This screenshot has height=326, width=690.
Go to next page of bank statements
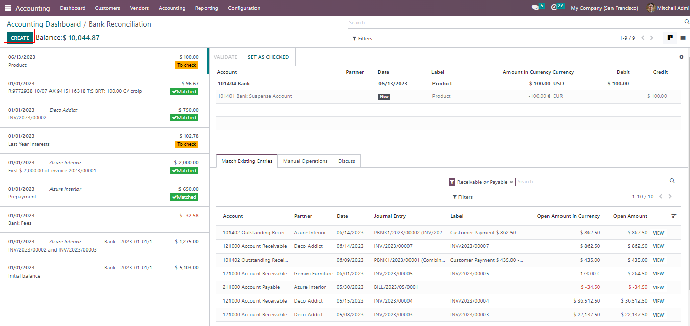(652, 38)
